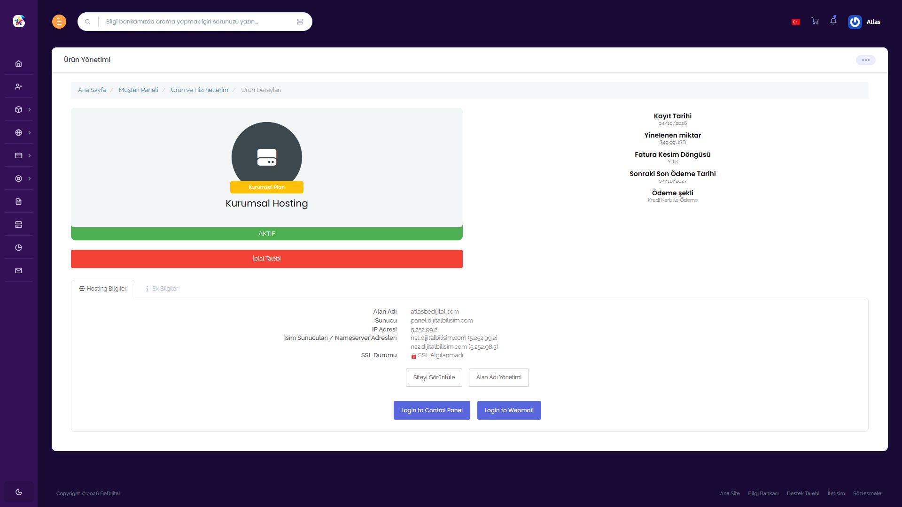The image size is (902, 507).
Task: Open İletişim footer link
Action: pos(836,493)
